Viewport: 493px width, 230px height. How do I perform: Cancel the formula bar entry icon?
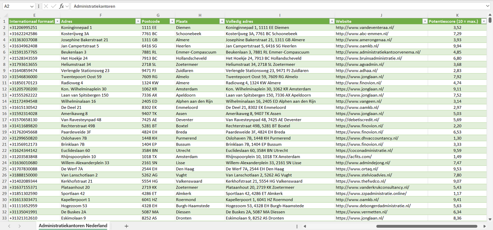pos(46,6)
